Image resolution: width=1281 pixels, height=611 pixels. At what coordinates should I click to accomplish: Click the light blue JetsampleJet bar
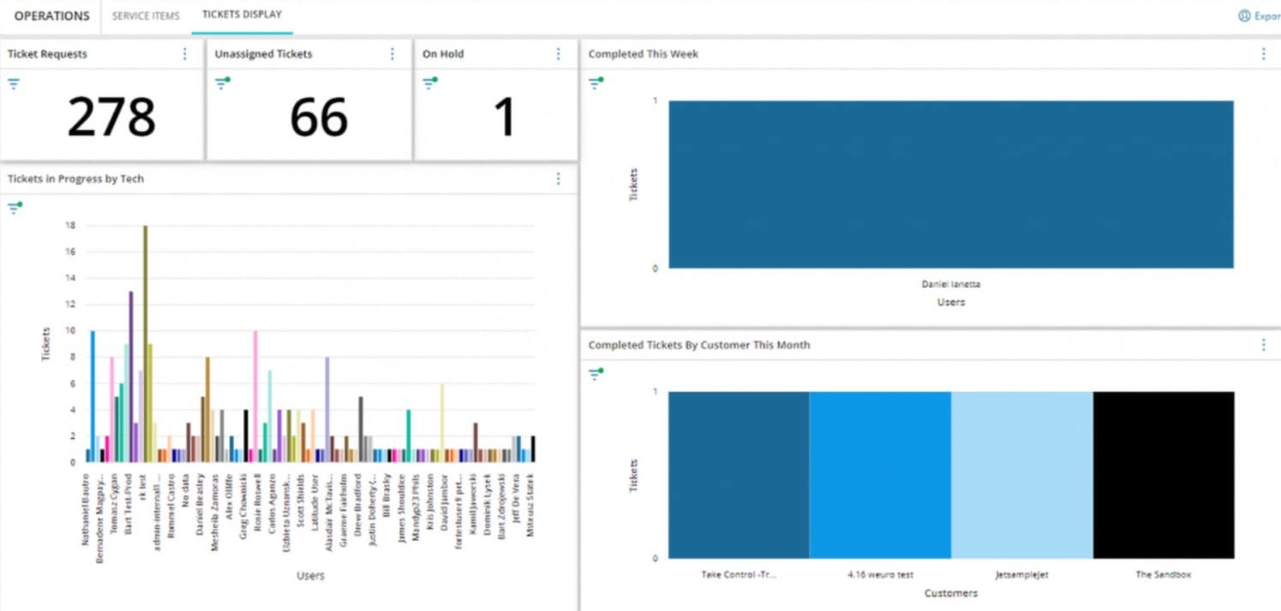tap(1022, 475)
